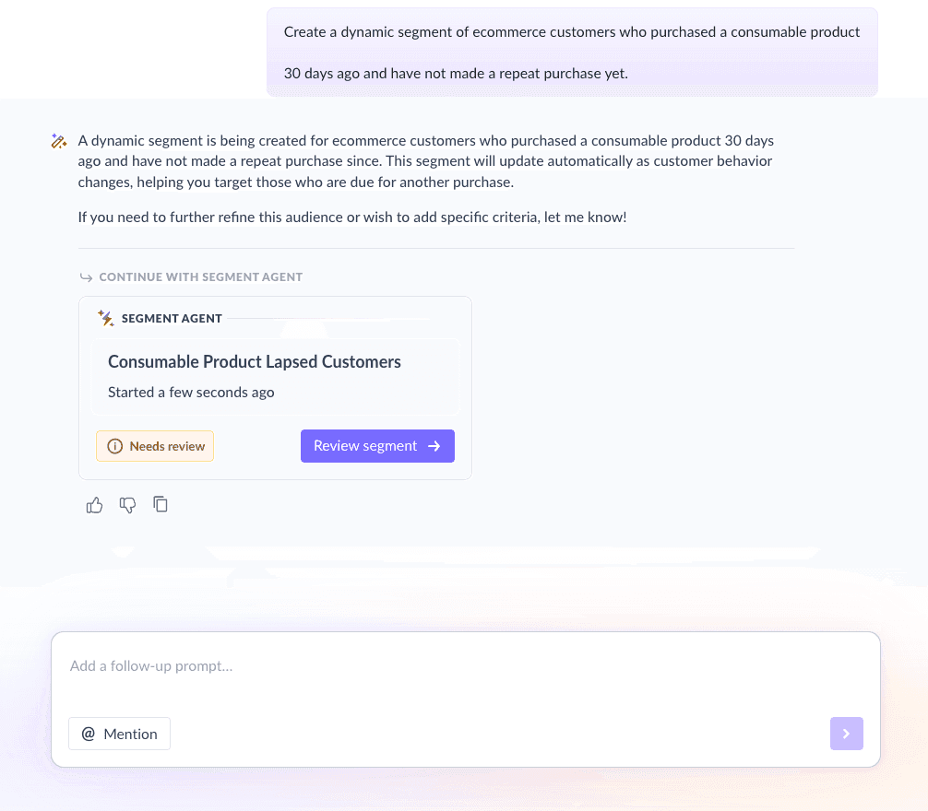Open Review segment
The width and height of the screenshot is (928, 811).
(377, 446)
